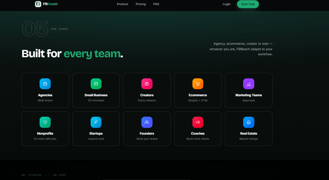Image resolution: width=329 pixels, height=180 pixels.
Task: Click the 'Do more with less' subtitle
Action: click(45, 139)
